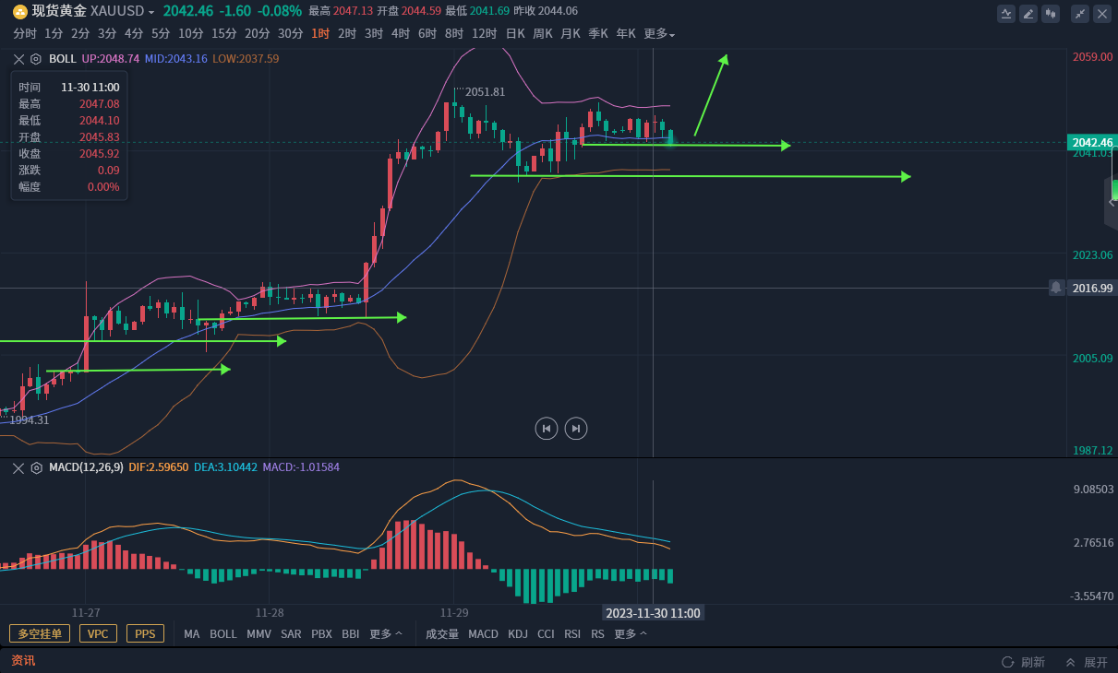Click 展开 to expand news panel
Screen dimensions: 1118x673
(1087, 662)
